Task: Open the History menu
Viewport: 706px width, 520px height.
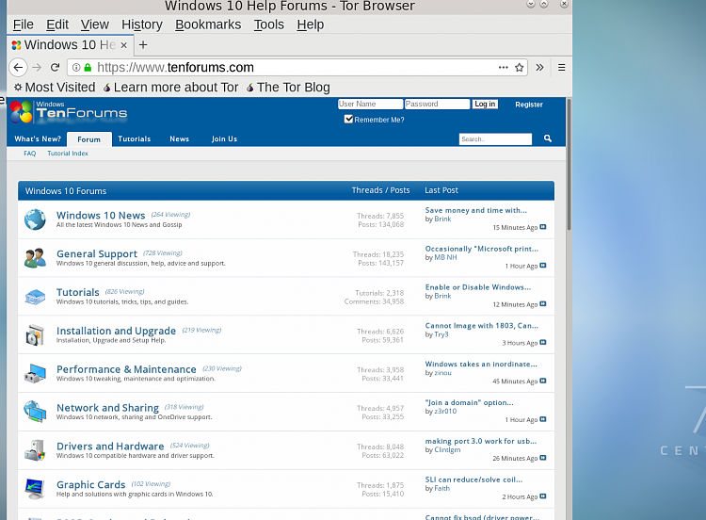Action: tap(142, 24)
